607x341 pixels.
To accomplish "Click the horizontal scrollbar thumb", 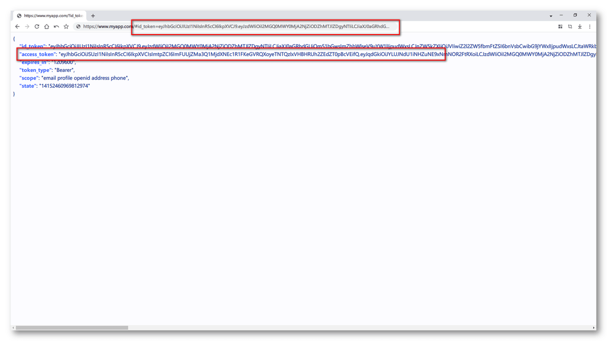I will 72,328.
